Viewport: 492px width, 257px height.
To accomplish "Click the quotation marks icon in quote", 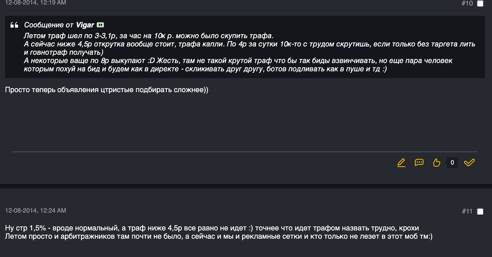I will pyautogui.click(x=14, y=25).
